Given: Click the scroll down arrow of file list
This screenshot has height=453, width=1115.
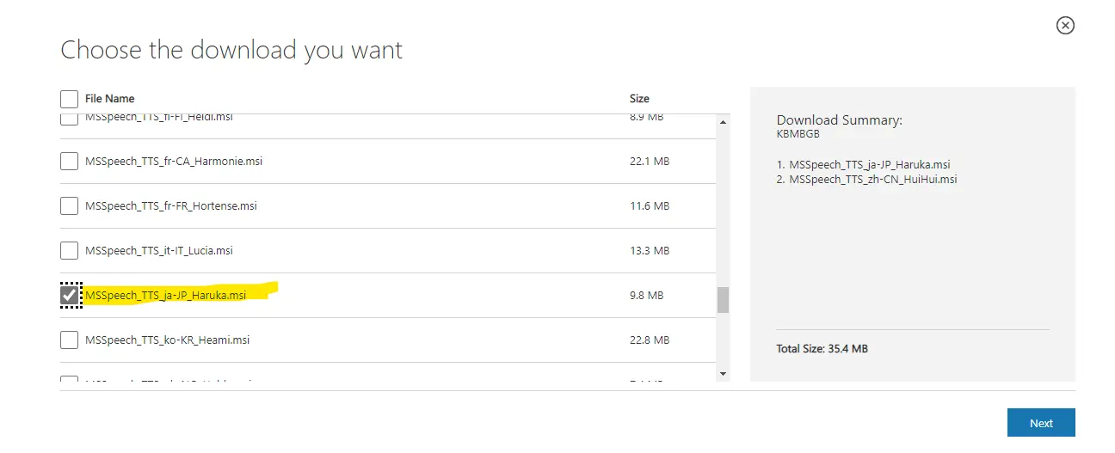Looking at the screenshot, I should pos(723,373).
